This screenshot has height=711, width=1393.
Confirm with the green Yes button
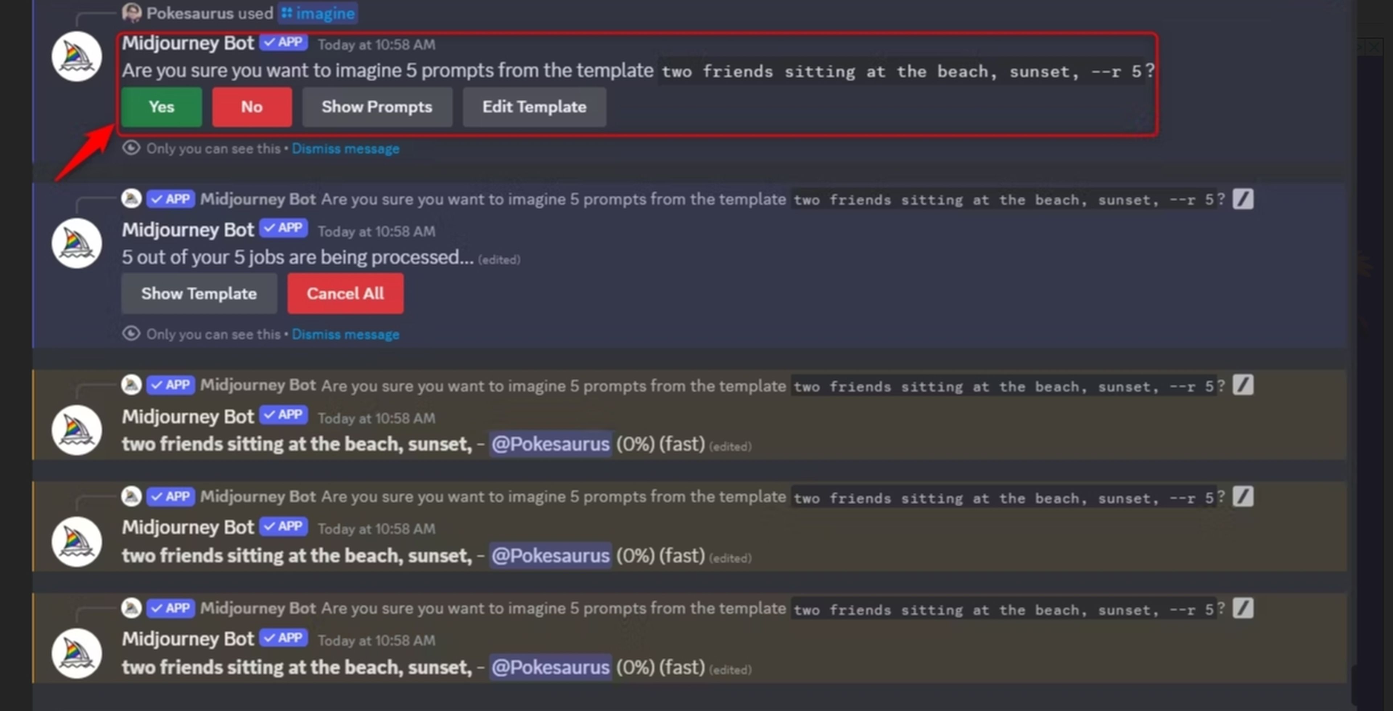pos(161,107)
